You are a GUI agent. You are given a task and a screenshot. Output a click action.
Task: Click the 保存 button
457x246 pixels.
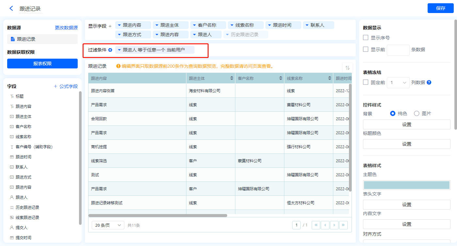440,8
